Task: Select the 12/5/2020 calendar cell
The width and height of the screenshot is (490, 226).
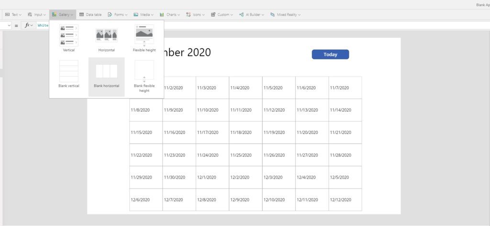Action: pos(345,177)
